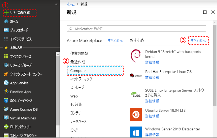Click ホーム breadcrumb link
This screenshot has height=138, width=217.
(x=71, y=4)
